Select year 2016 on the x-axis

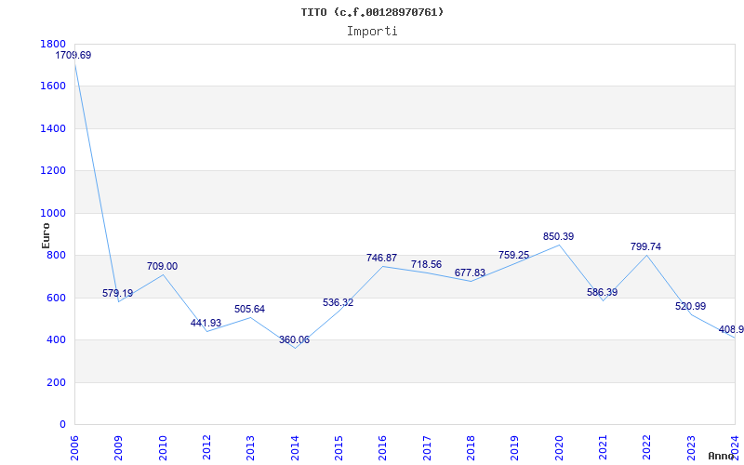(x=382, y=445)
